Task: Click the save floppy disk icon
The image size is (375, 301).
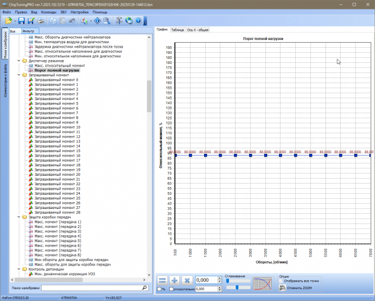Action: pos(21,21)
